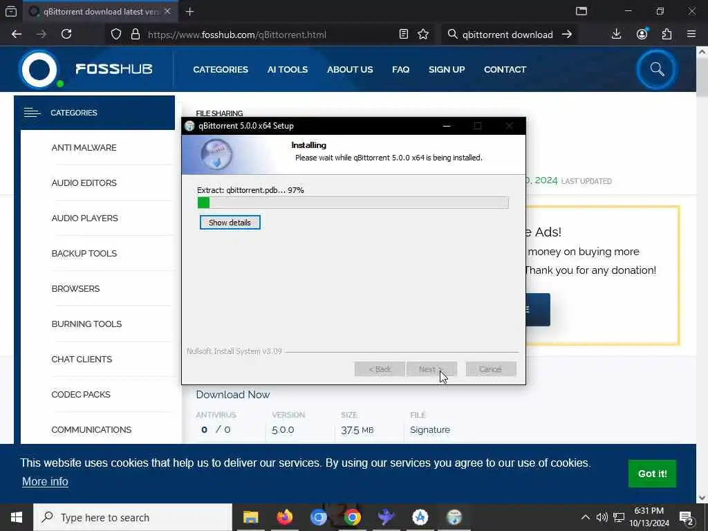Open the Windows Start menu

coord(17,517)
